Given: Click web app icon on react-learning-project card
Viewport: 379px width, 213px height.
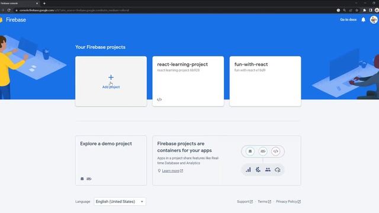Looking at the screenshot, I should pyautogui.click(x=159, y=99).
